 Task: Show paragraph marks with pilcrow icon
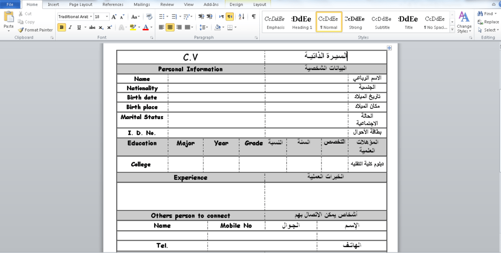click(x=253, y=17)
